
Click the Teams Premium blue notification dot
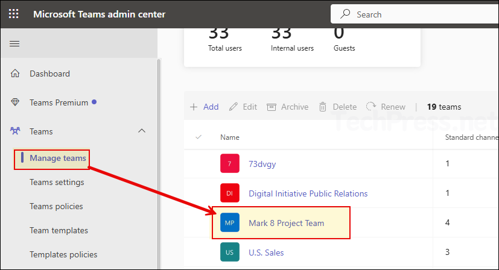click(x=94, y=102)
